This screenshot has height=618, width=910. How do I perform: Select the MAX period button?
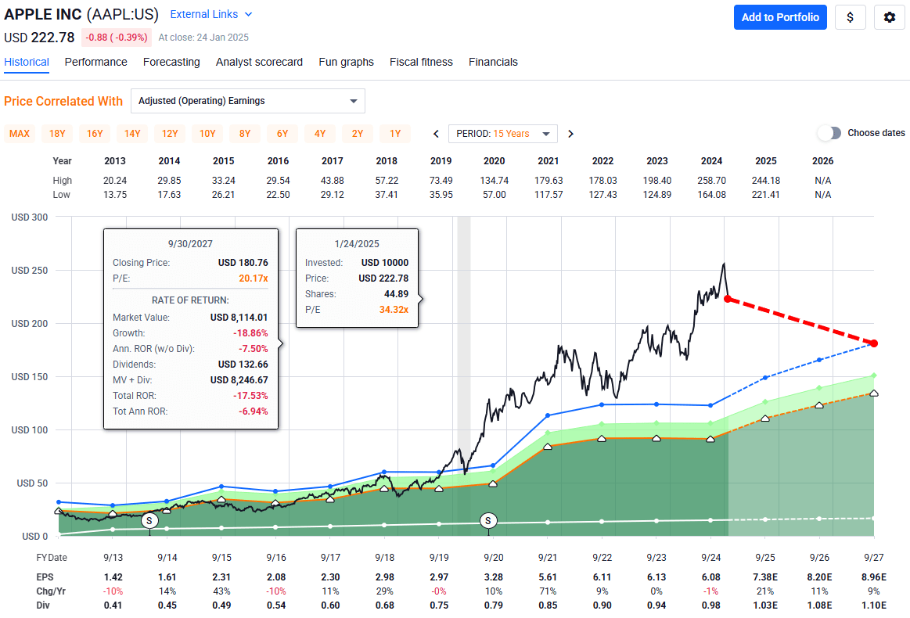pos(20,133)
